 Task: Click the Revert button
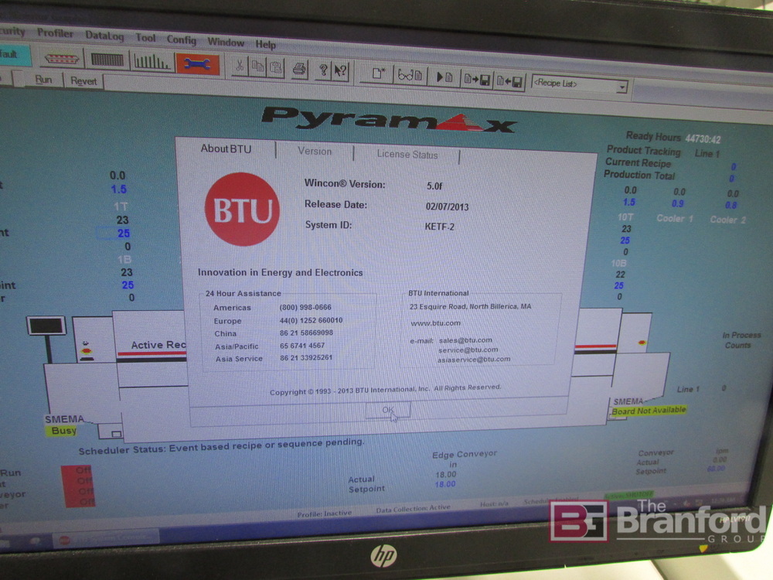[x=83, y=81]
